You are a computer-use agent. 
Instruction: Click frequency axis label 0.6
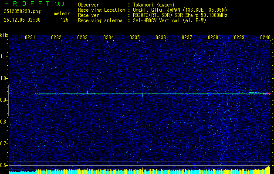pos(4,165)
